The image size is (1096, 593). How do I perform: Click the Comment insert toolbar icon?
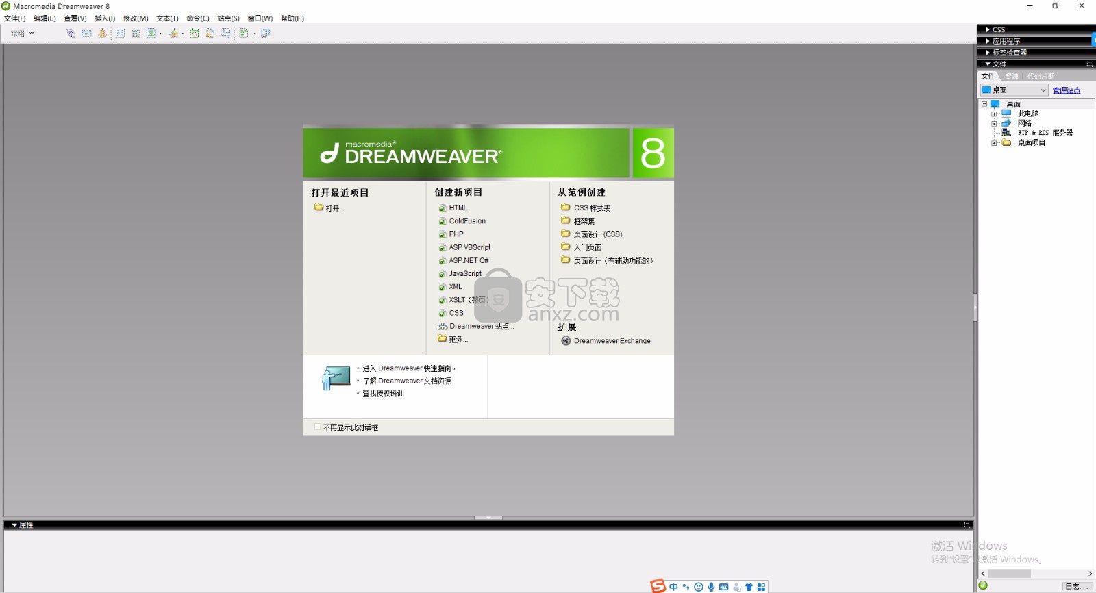(225, 34)
